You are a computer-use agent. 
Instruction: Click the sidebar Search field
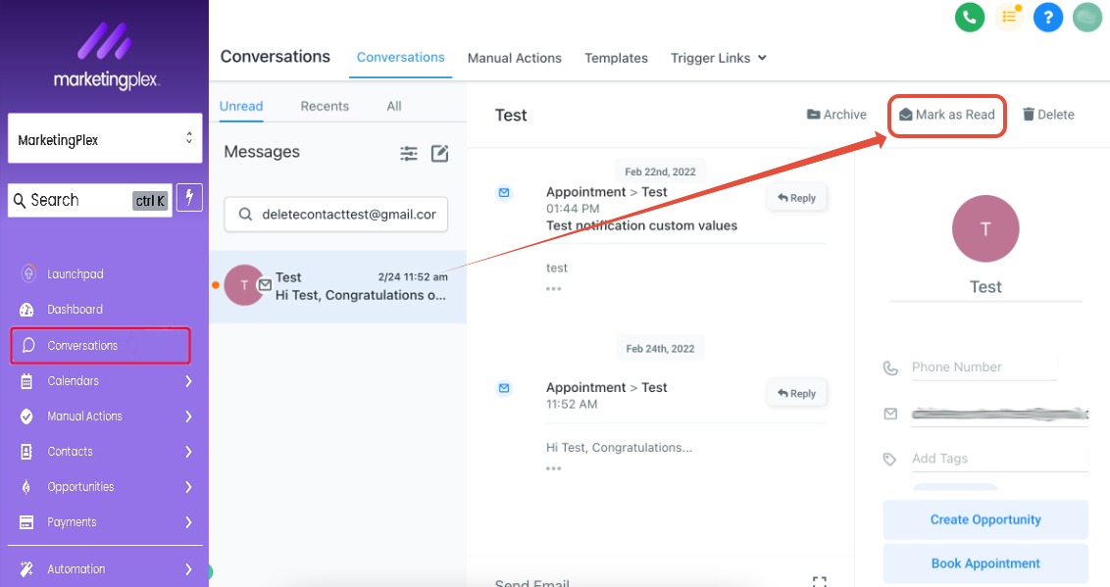coord(90,200)
